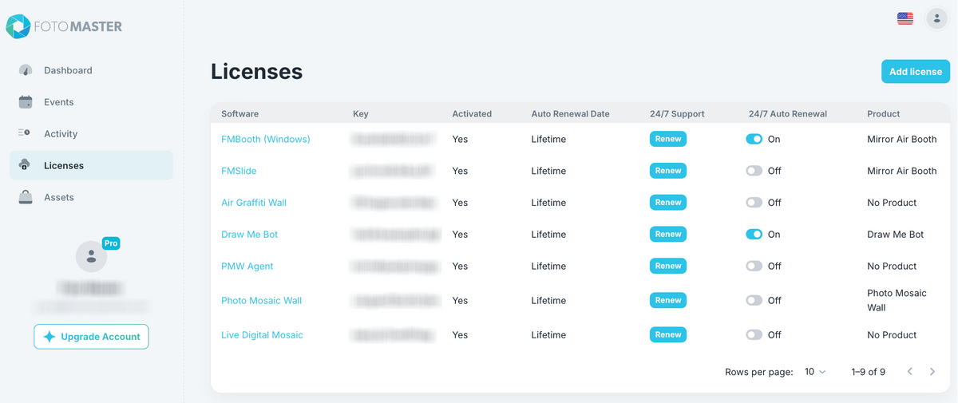
Task: Open the Photo Mosaic Wall link
Action: tap(261, 301)
